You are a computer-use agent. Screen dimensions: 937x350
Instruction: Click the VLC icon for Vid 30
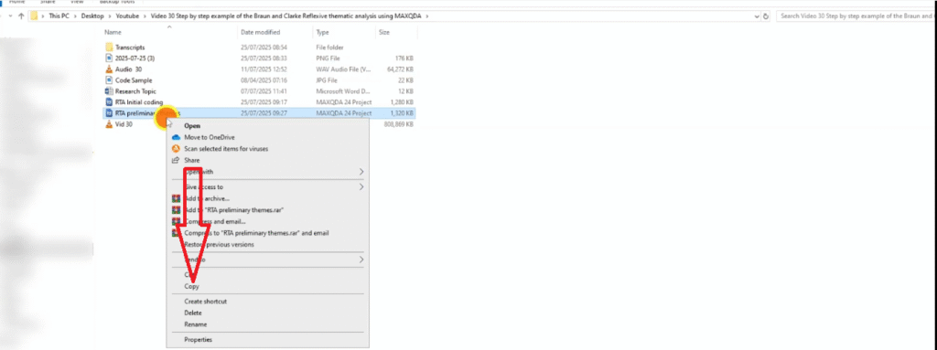click(109, 124)
